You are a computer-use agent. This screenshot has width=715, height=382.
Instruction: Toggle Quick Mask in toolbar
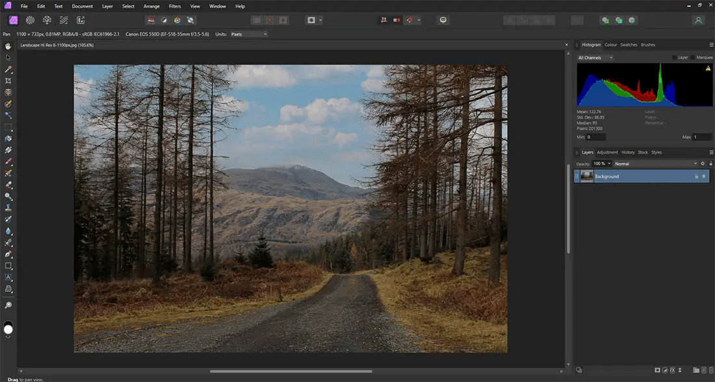point(311,20)
